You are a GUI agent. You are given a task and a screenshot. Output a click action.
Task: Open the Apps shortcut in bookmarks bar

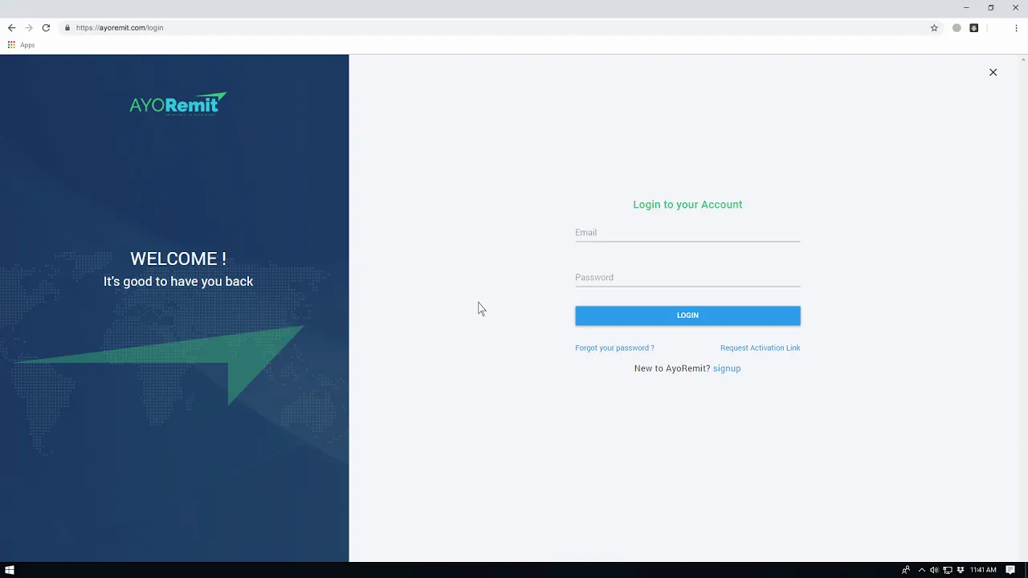click(x=22, y=45)
